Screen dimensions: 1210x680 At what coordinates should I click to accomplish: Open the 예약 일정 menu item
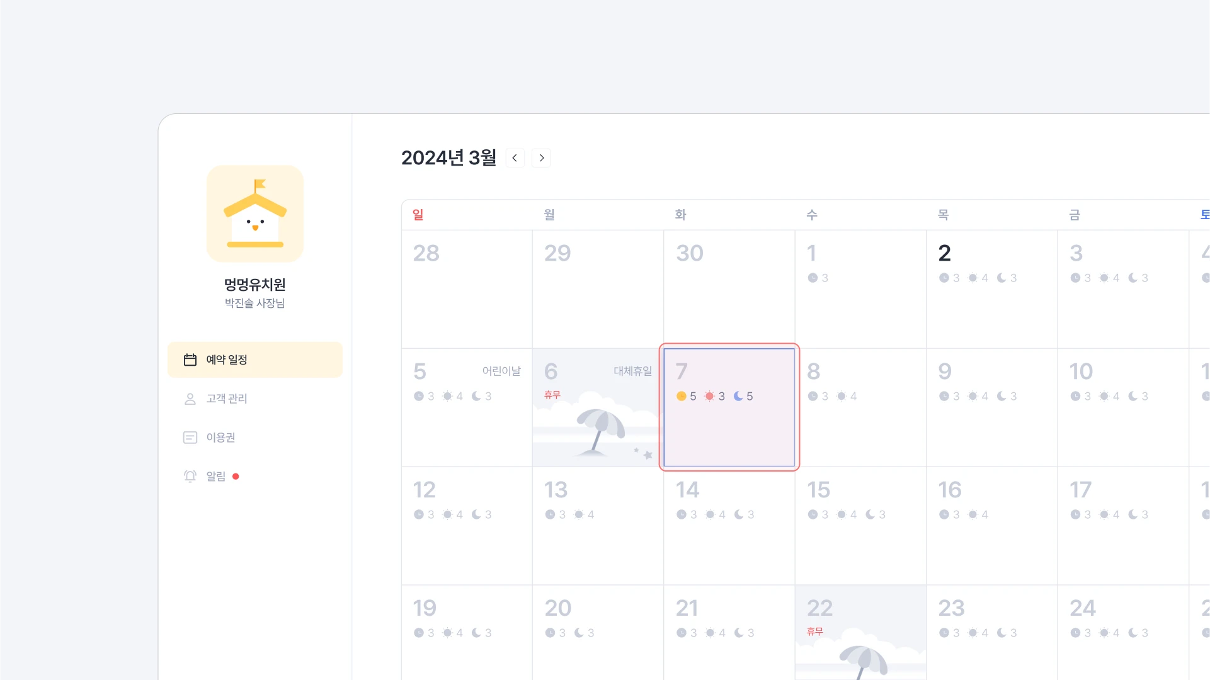point(255,360)
